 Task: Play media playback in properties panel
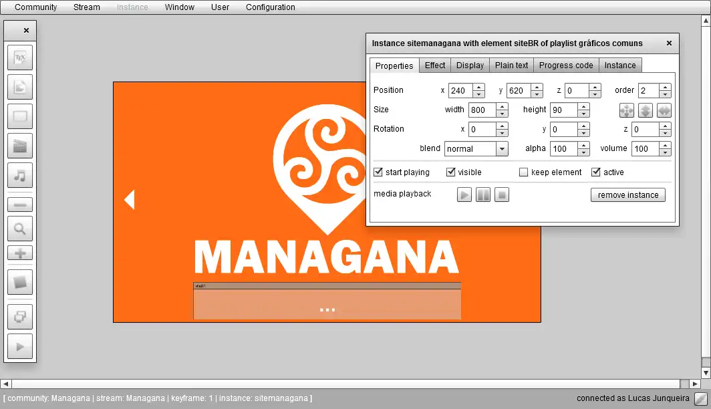click(x=464, y=195)
